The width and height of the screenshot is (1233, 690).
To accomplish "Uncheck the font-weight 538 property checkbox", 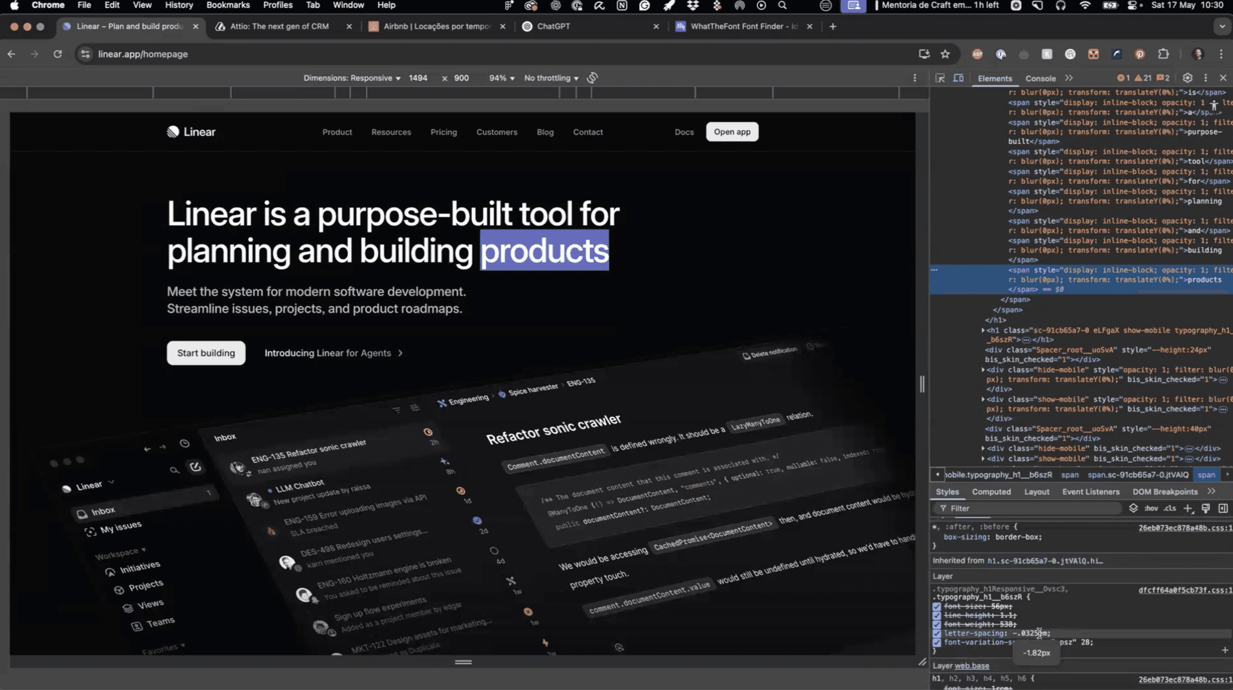I will [x=937, y=624].
